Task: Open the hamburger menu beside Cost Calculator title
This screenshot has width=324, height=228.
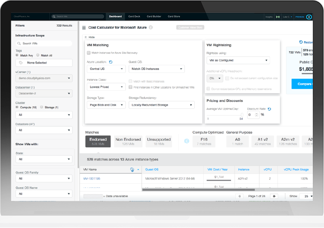Action: pyautogui.click(x=84, y=27)
